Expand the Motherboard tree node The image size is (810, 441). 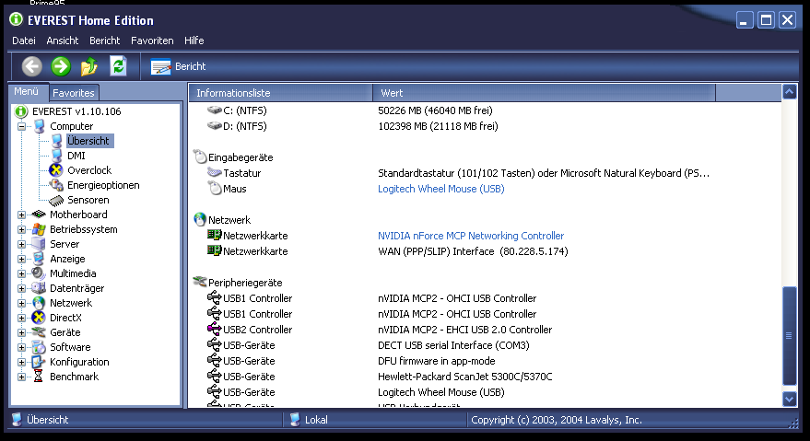point(21,215)
